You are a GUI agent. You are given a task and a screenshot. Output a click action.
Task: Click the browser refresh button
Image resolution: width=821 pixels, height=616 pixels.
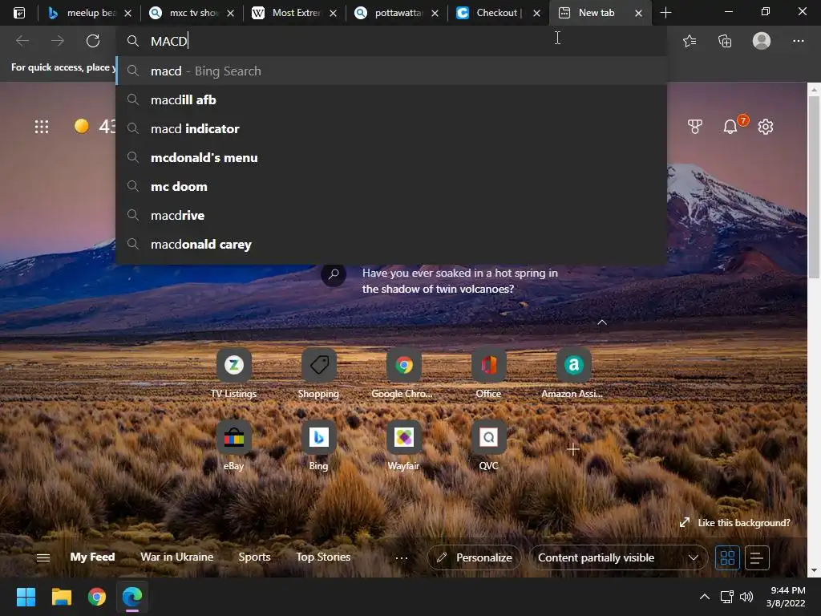coord(93,41)
